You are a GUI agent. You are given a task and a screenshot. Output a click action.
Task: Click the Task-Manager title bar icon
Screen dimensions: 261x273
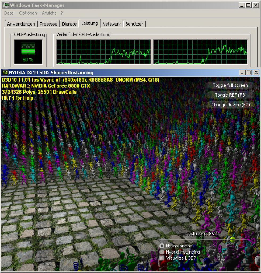pyautogui.click(x=6, y=5)
